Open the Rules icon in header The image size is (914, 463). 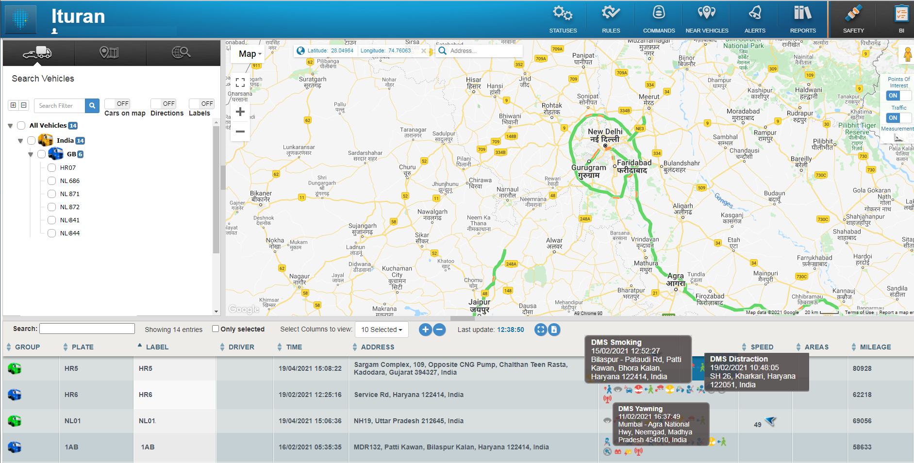click(611, 14)
